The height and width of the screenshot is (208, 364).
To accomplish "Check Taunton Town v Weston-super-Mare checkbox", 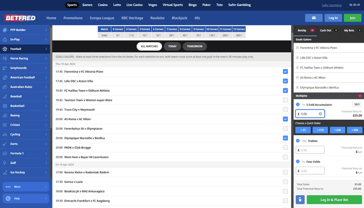I will pos(285,100).
